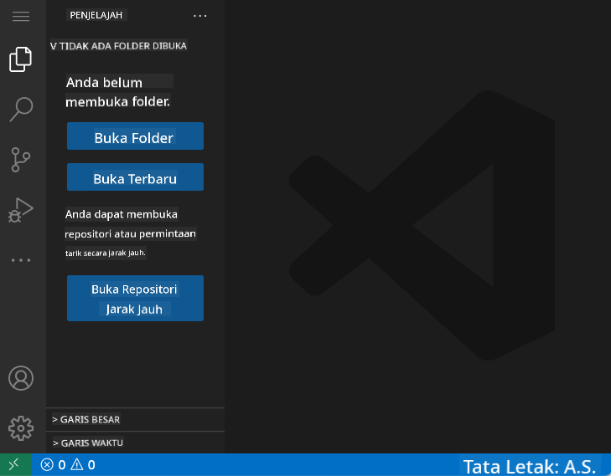Click Buka Repositori Jarak Jauh button

coord(135,299)
